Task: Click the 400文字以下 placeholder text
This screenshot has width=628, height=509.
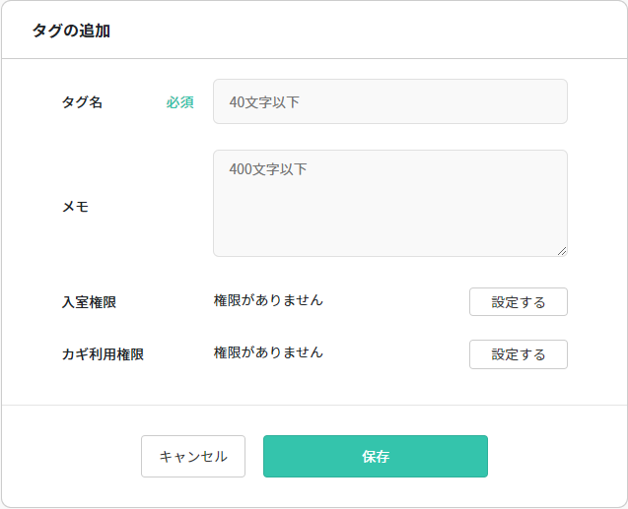Action: point(268,169)
